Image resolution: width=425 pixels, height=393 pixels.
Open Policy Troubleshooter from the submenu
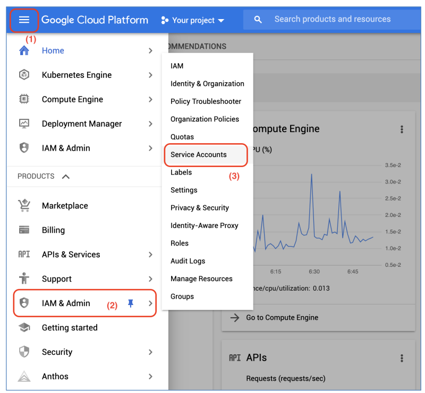tap(207, 101)
